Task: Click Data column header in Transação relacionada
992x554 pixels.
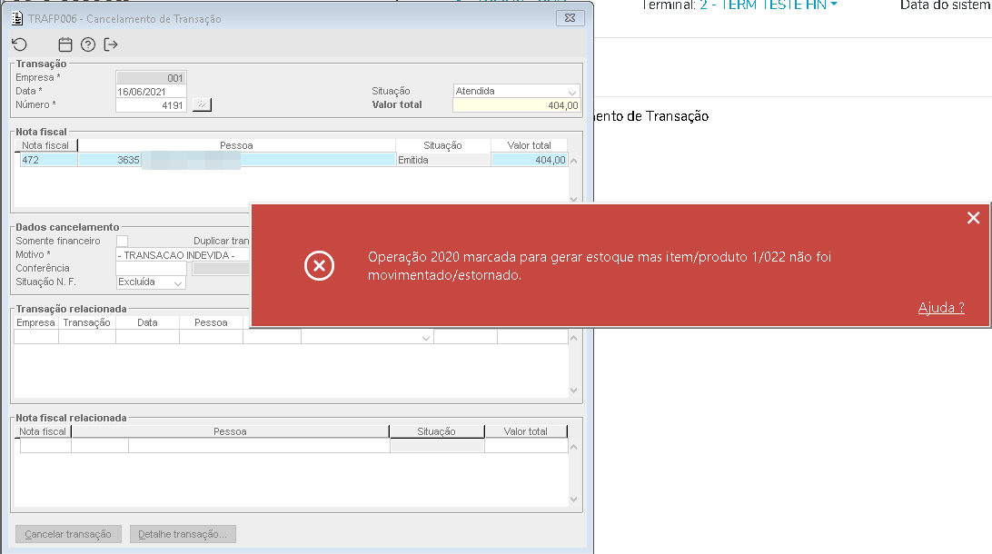Action: click(147, 322)
